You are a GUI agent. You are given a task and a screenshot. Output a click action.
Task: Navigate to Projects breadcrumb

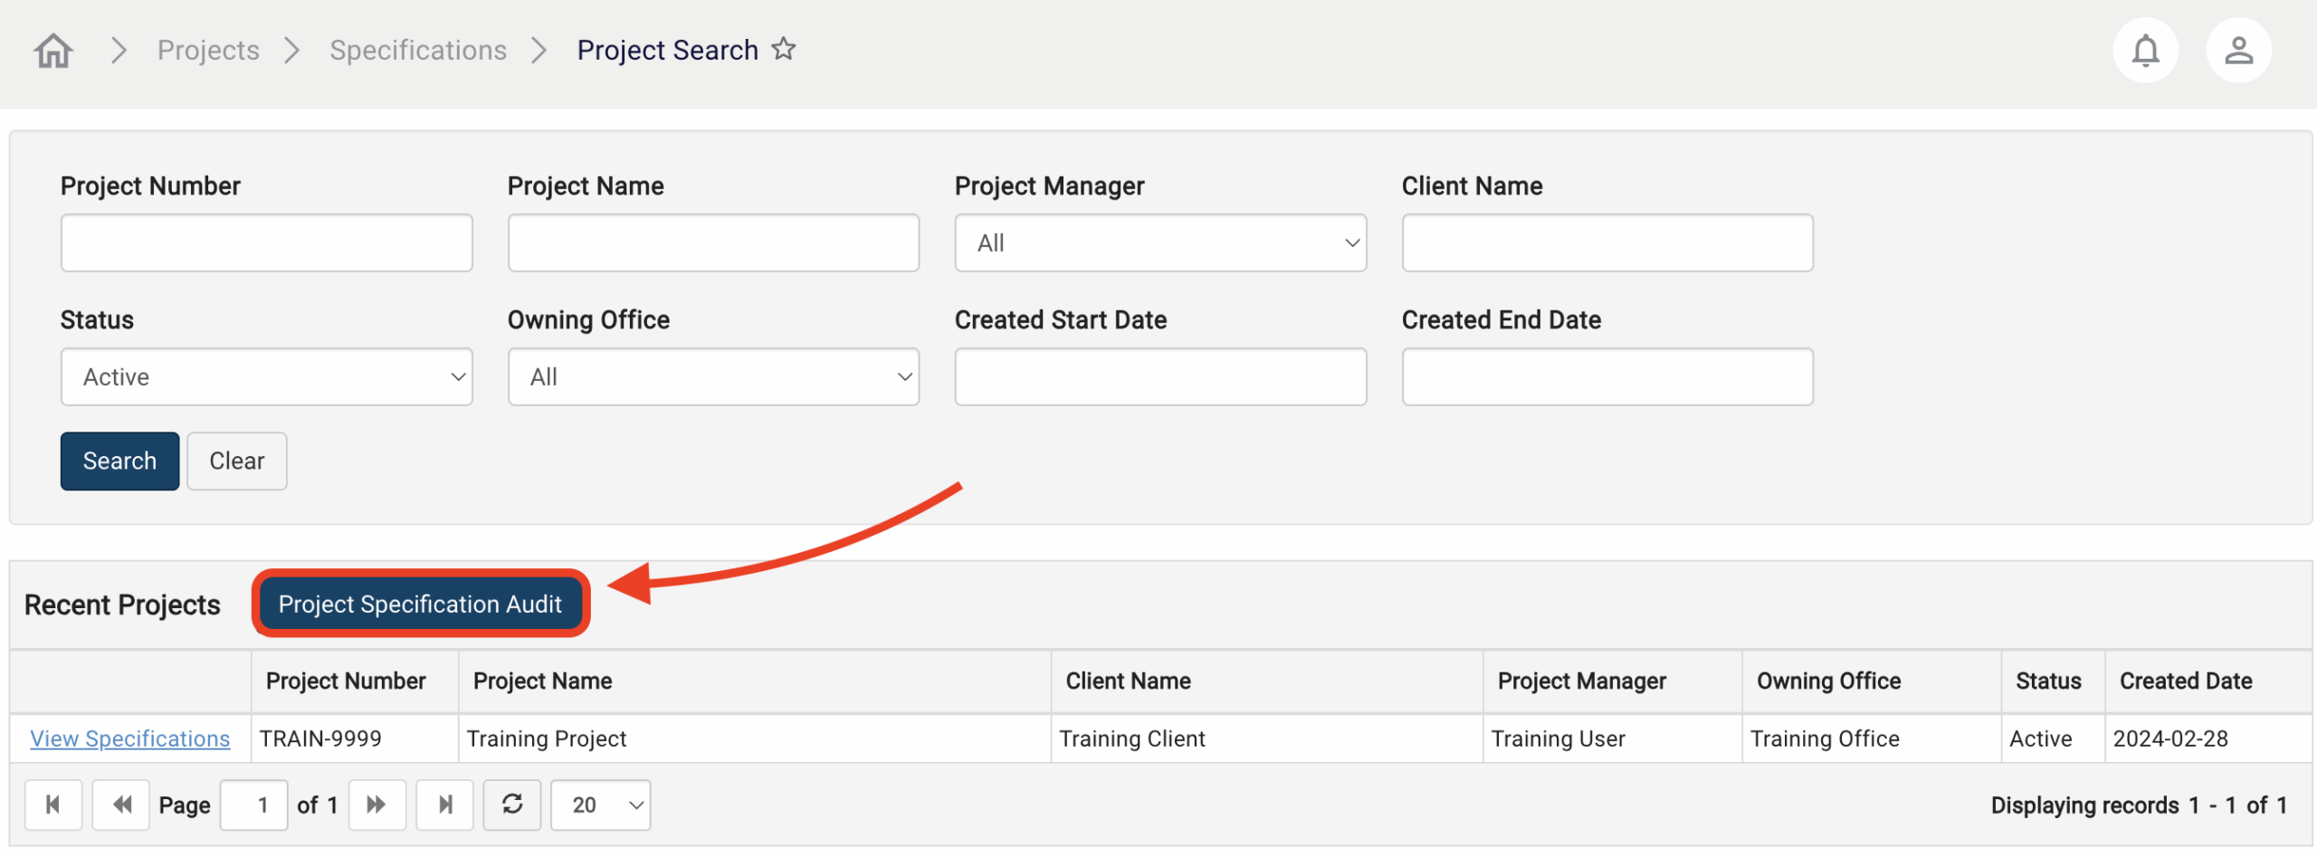click(208, 51)
